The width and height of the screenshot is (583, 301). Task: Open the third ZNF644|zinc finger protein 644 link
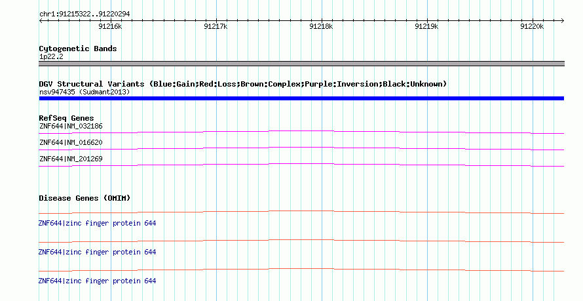point(97,281)
